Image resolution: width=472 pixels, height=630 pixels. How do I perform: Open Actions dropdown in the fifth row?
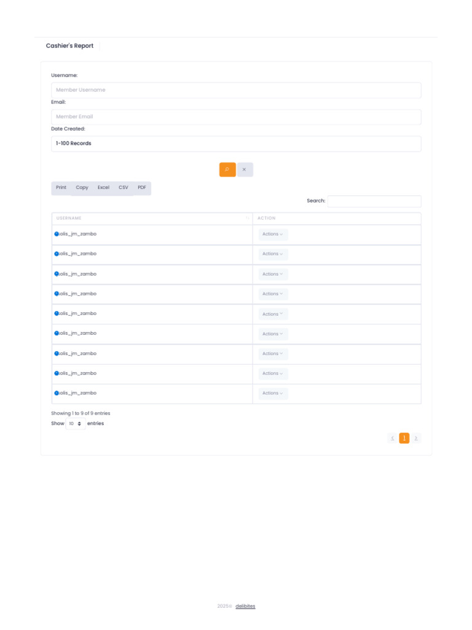(x=273, y=314)
